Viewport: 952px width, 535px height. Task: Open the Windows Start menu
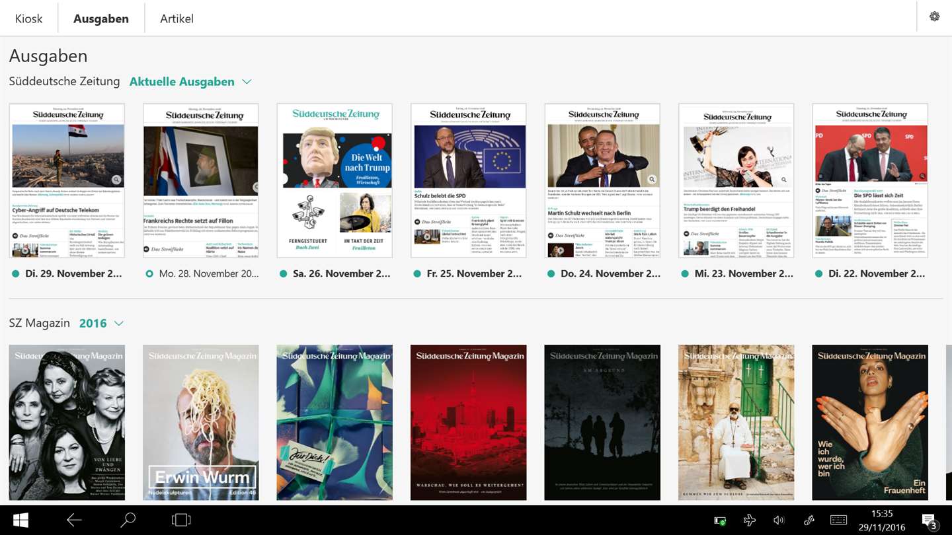pyautogui.click(x=20, y=520)
